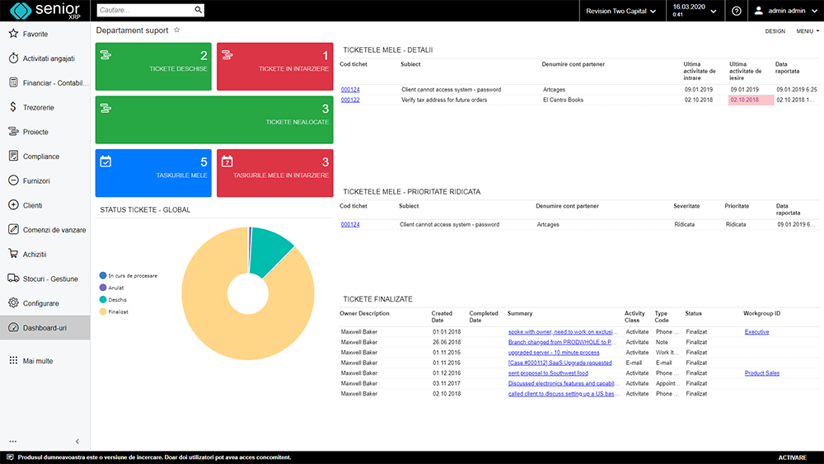Open the Trezorerie module
This screenshot has width=824, height=464.
click(38, 108)
